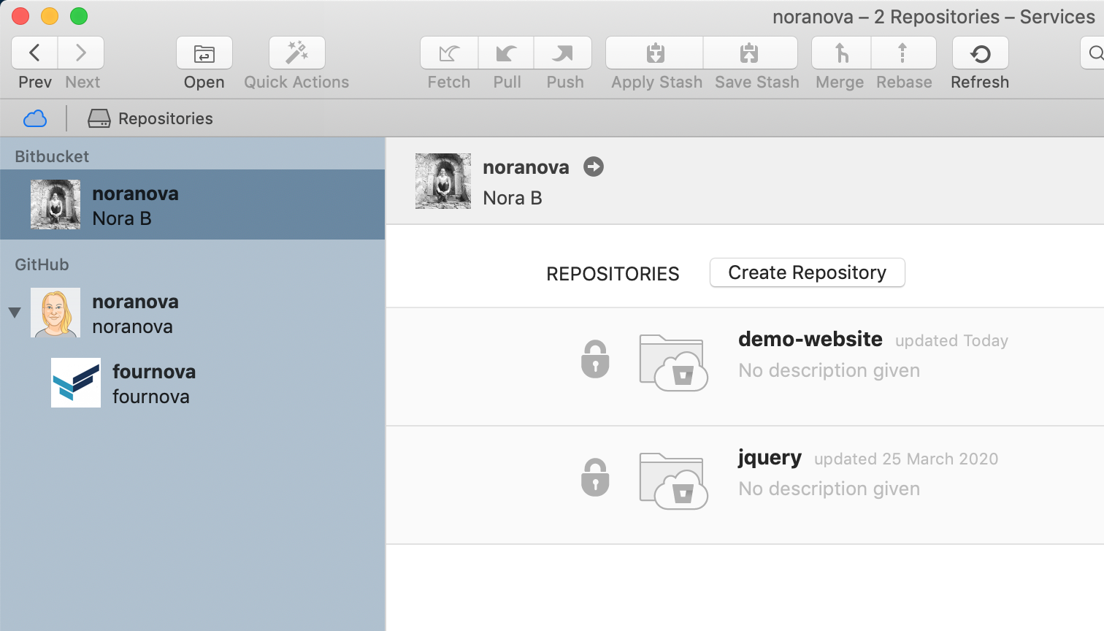Collapse the noranova GitHub account tree
Viewport: 1104px width, 631px height.
point(15,313)
